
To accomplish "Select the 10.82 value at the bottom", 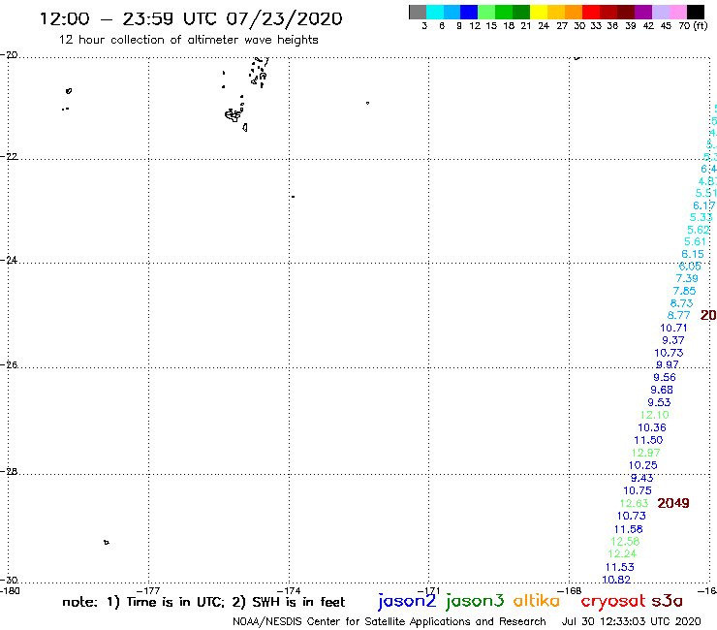I will tap(616, 580).
